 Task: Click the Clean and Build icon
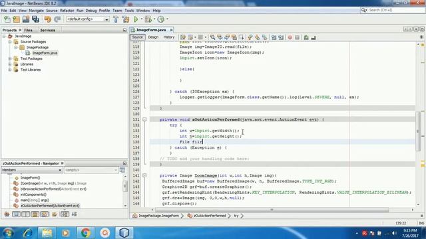point(126,19)
